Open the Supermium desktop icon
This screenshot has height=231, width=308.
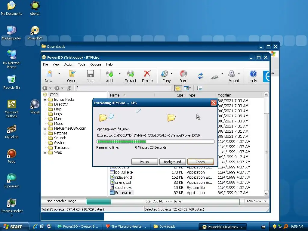click(11, 181)
